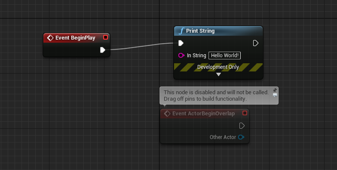
Task: Toggle the pin on the disabled-node comment bubble
Action: coord(275,90)
